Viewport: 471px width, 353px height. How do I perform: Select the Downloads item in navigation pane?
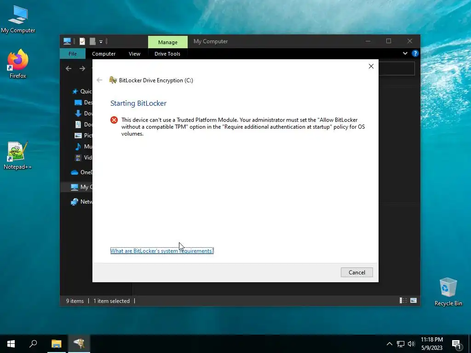click(x=83, y=114)
